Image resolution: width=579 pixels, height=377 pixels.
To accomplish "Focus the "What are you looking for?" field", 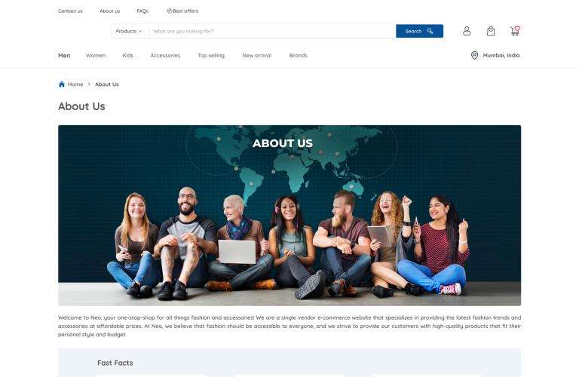I will tap(272, 31).
